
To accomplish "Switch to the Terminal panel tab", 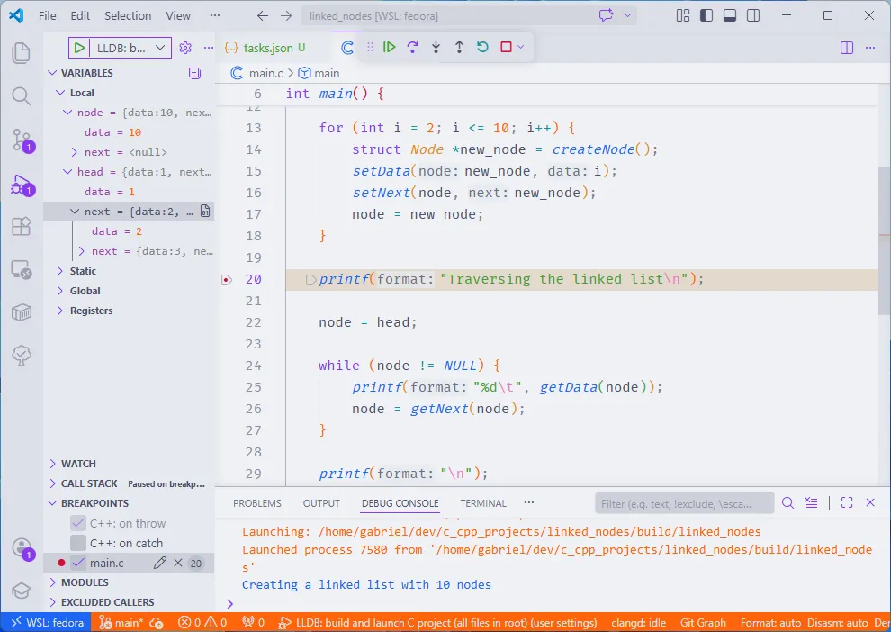I will (483, 503).
